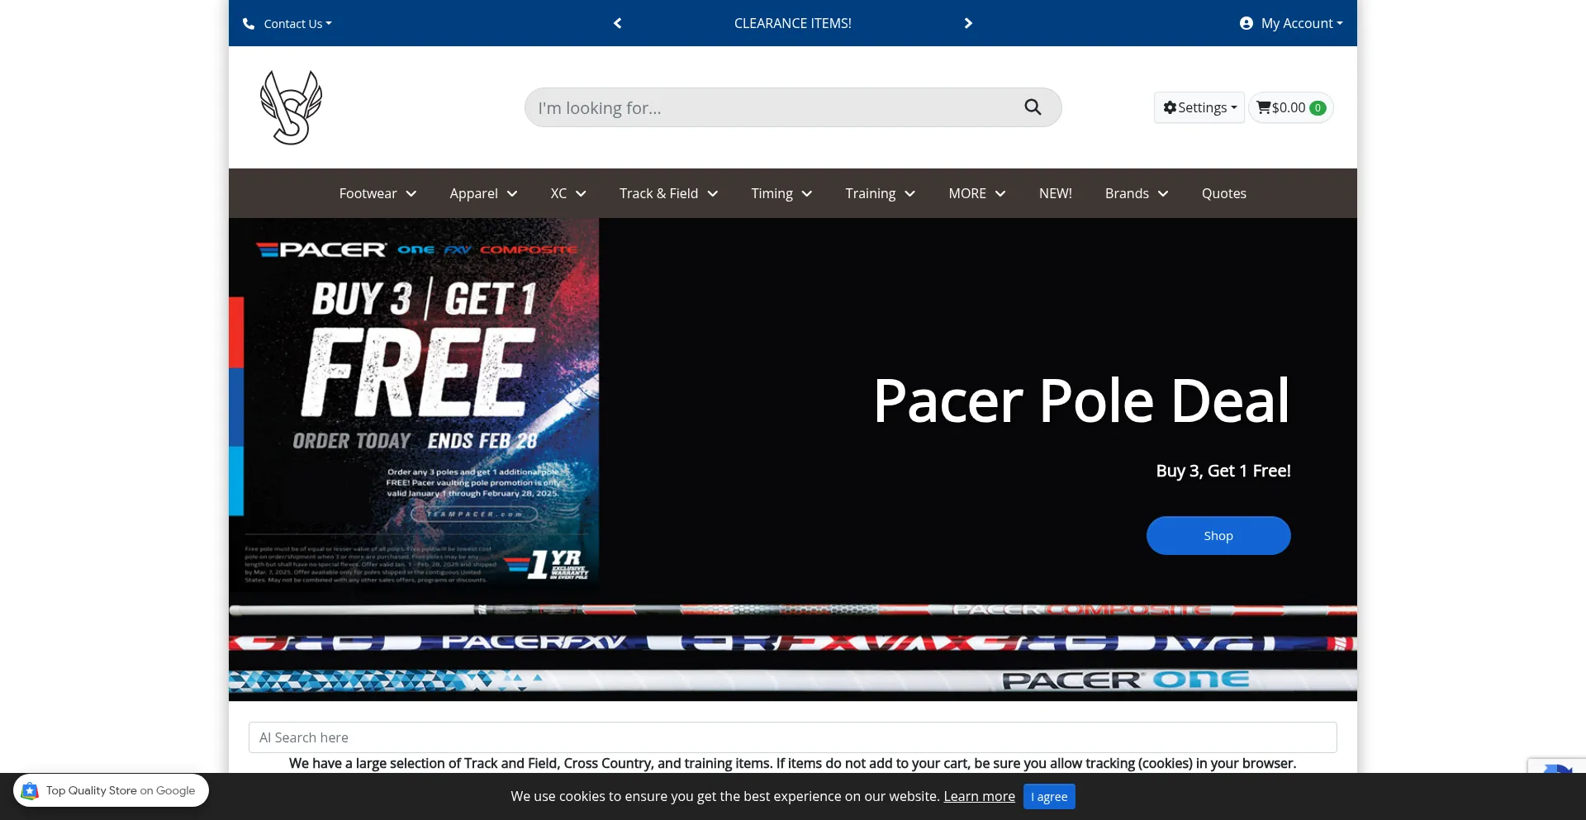Expand the Brands dropdown
The width and height of the screenshot is (1586, 820).
tap(1136, 193)
